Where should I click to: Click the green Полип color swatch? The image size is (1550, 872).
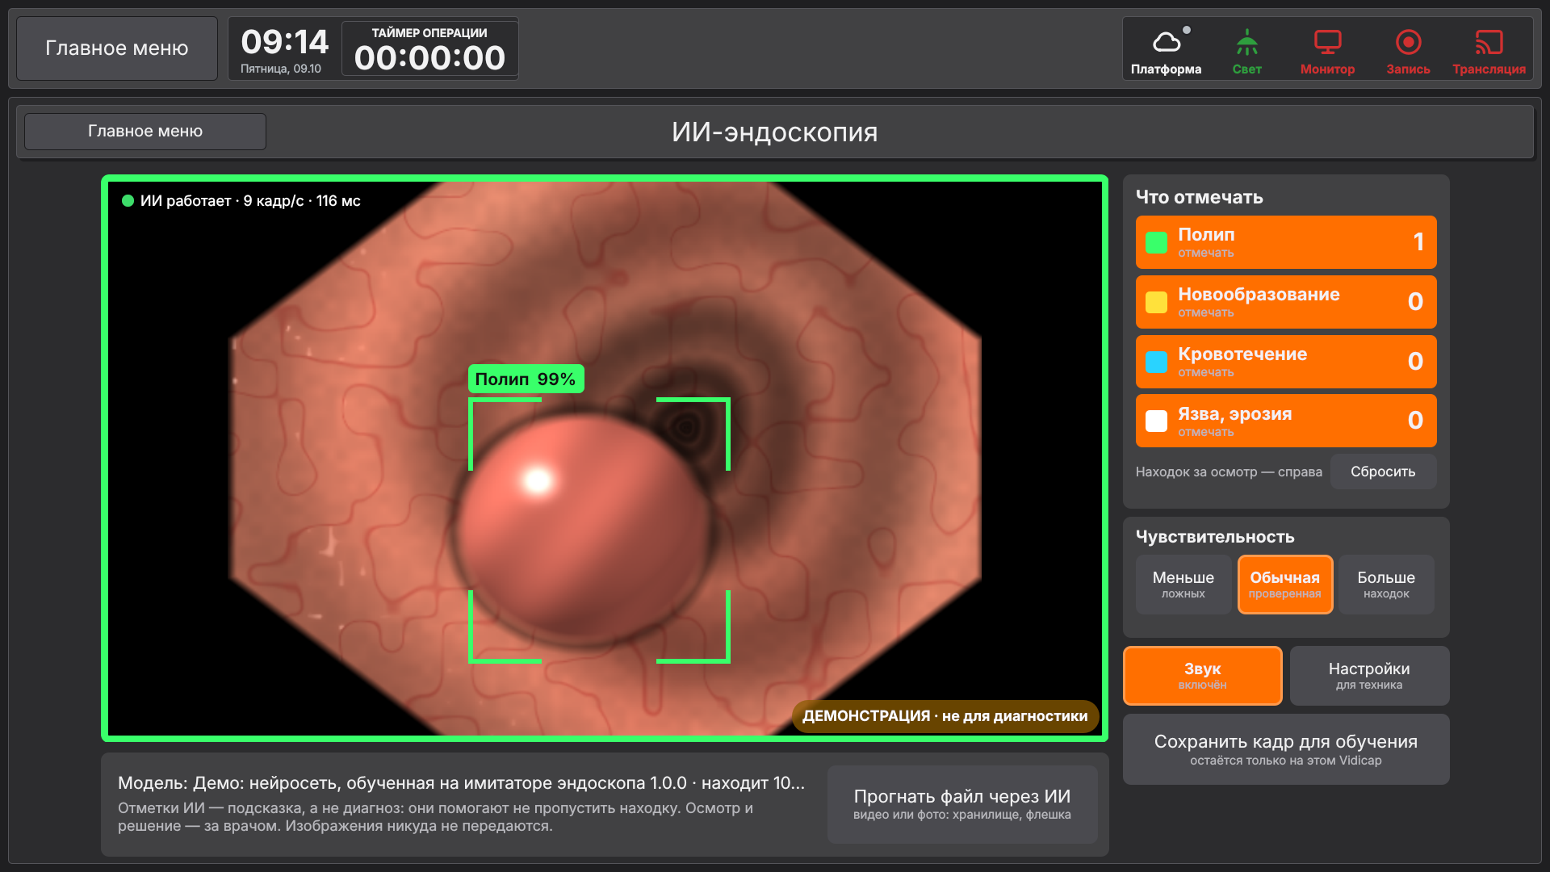[x=1156, y=242]
